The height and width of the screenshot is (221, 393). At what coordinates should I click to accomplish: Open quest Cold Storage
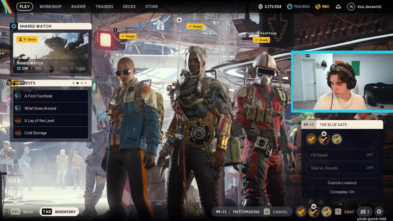tap(51, 133)
